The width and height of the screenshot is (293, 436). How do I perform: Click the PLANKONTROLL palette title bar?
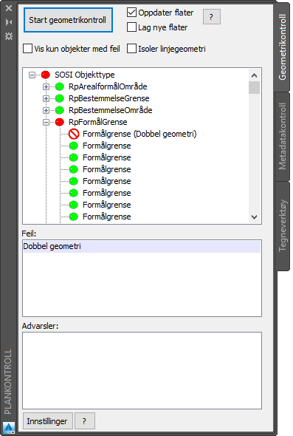(x=8, y=381)
